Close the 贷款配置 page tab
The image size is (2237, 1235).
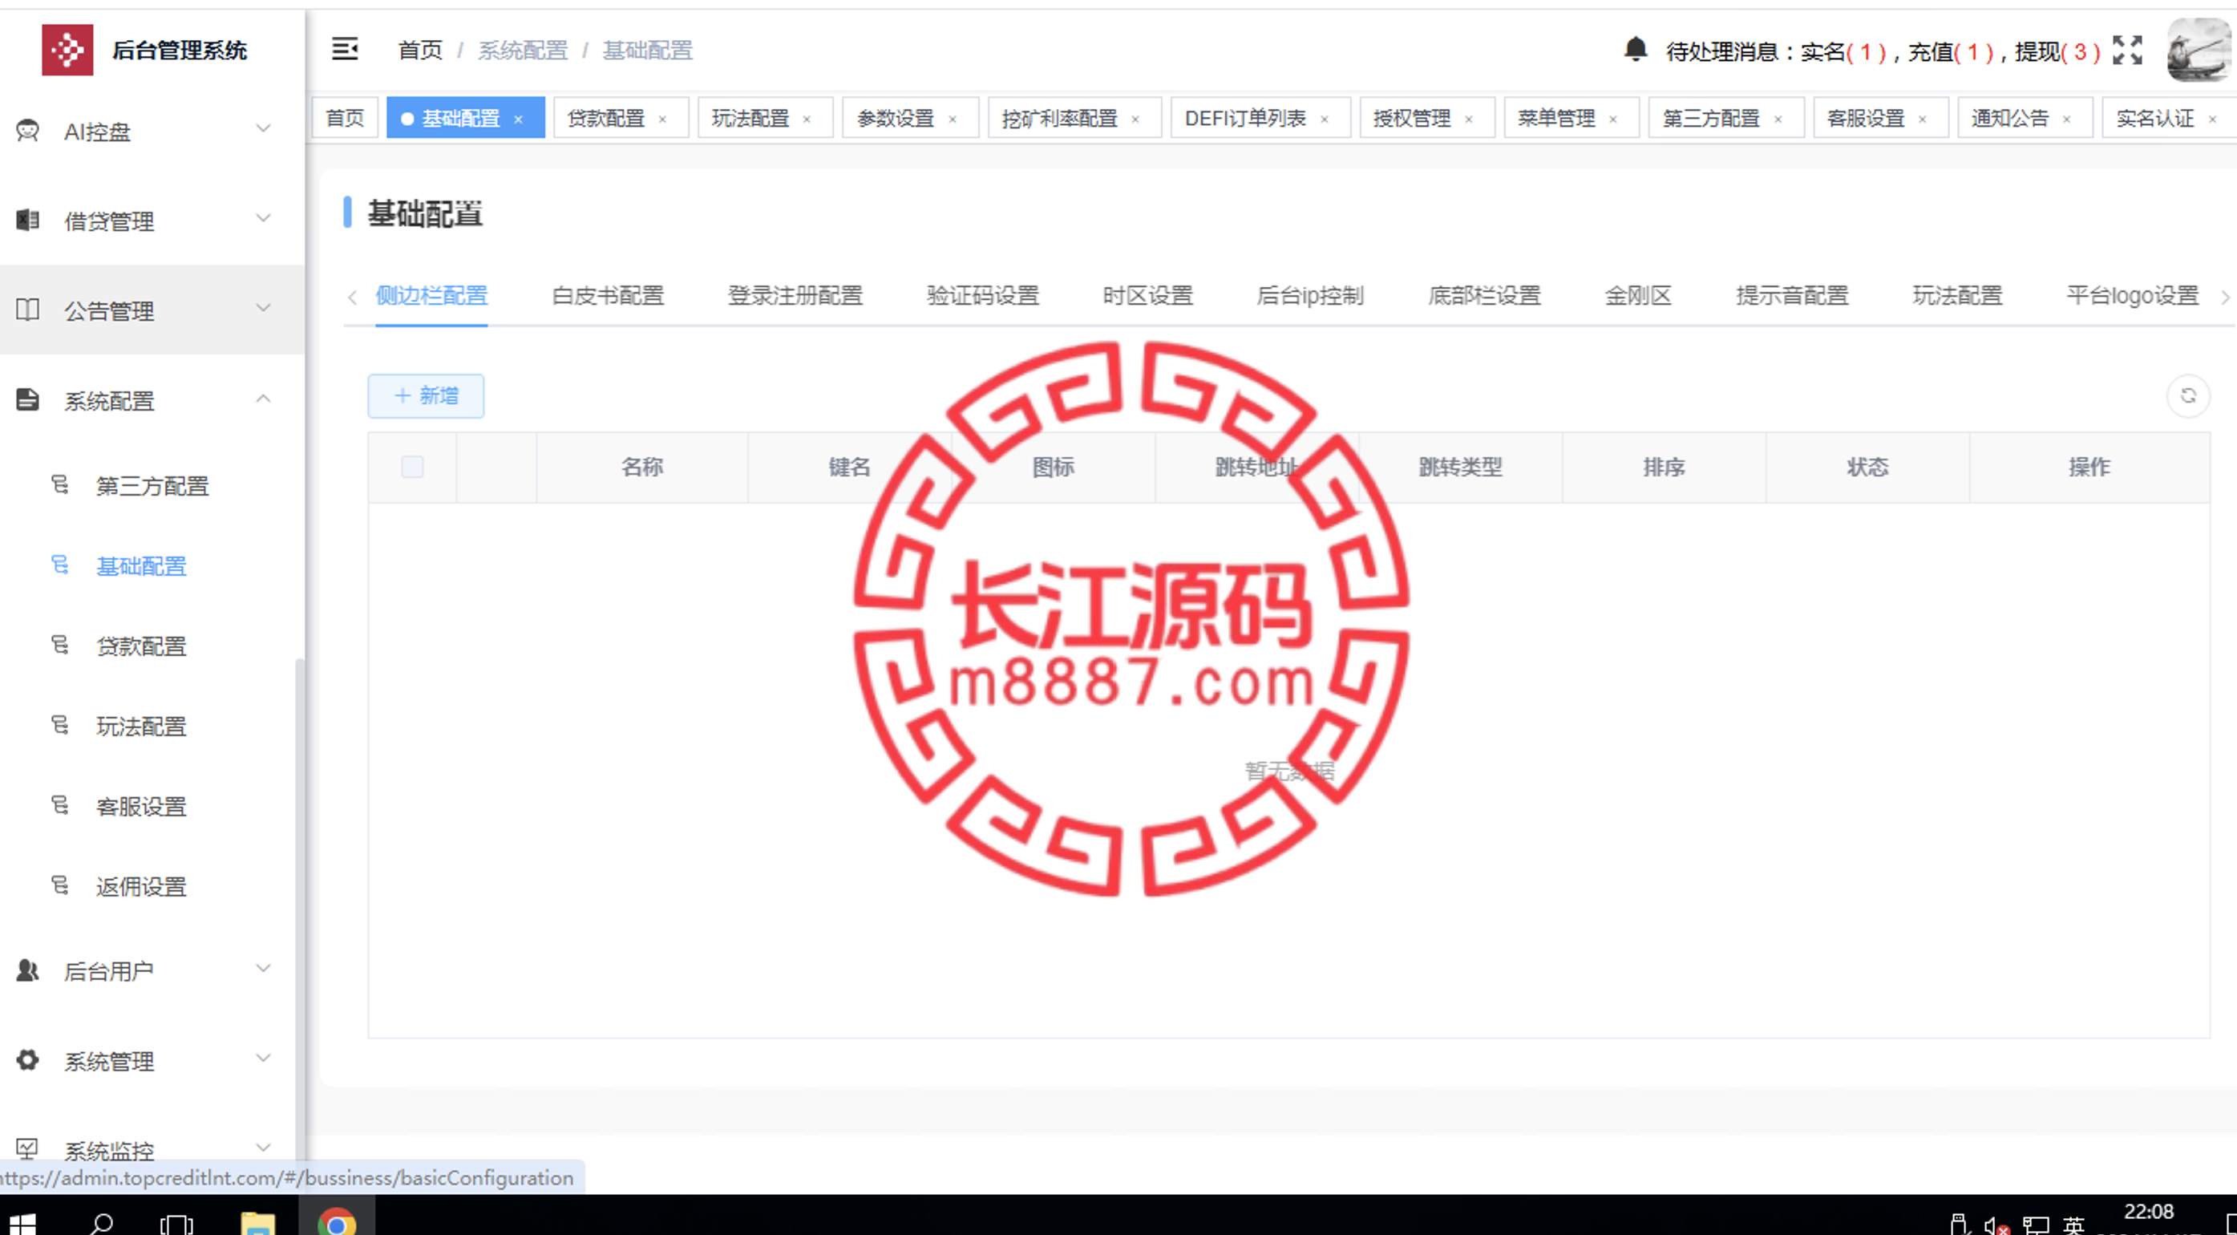point(662,119)
